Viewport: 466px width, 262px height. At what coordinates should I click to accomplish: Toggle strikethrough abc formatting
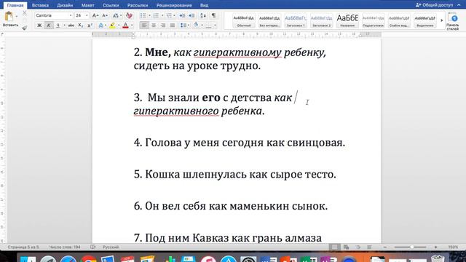(71, 25)
